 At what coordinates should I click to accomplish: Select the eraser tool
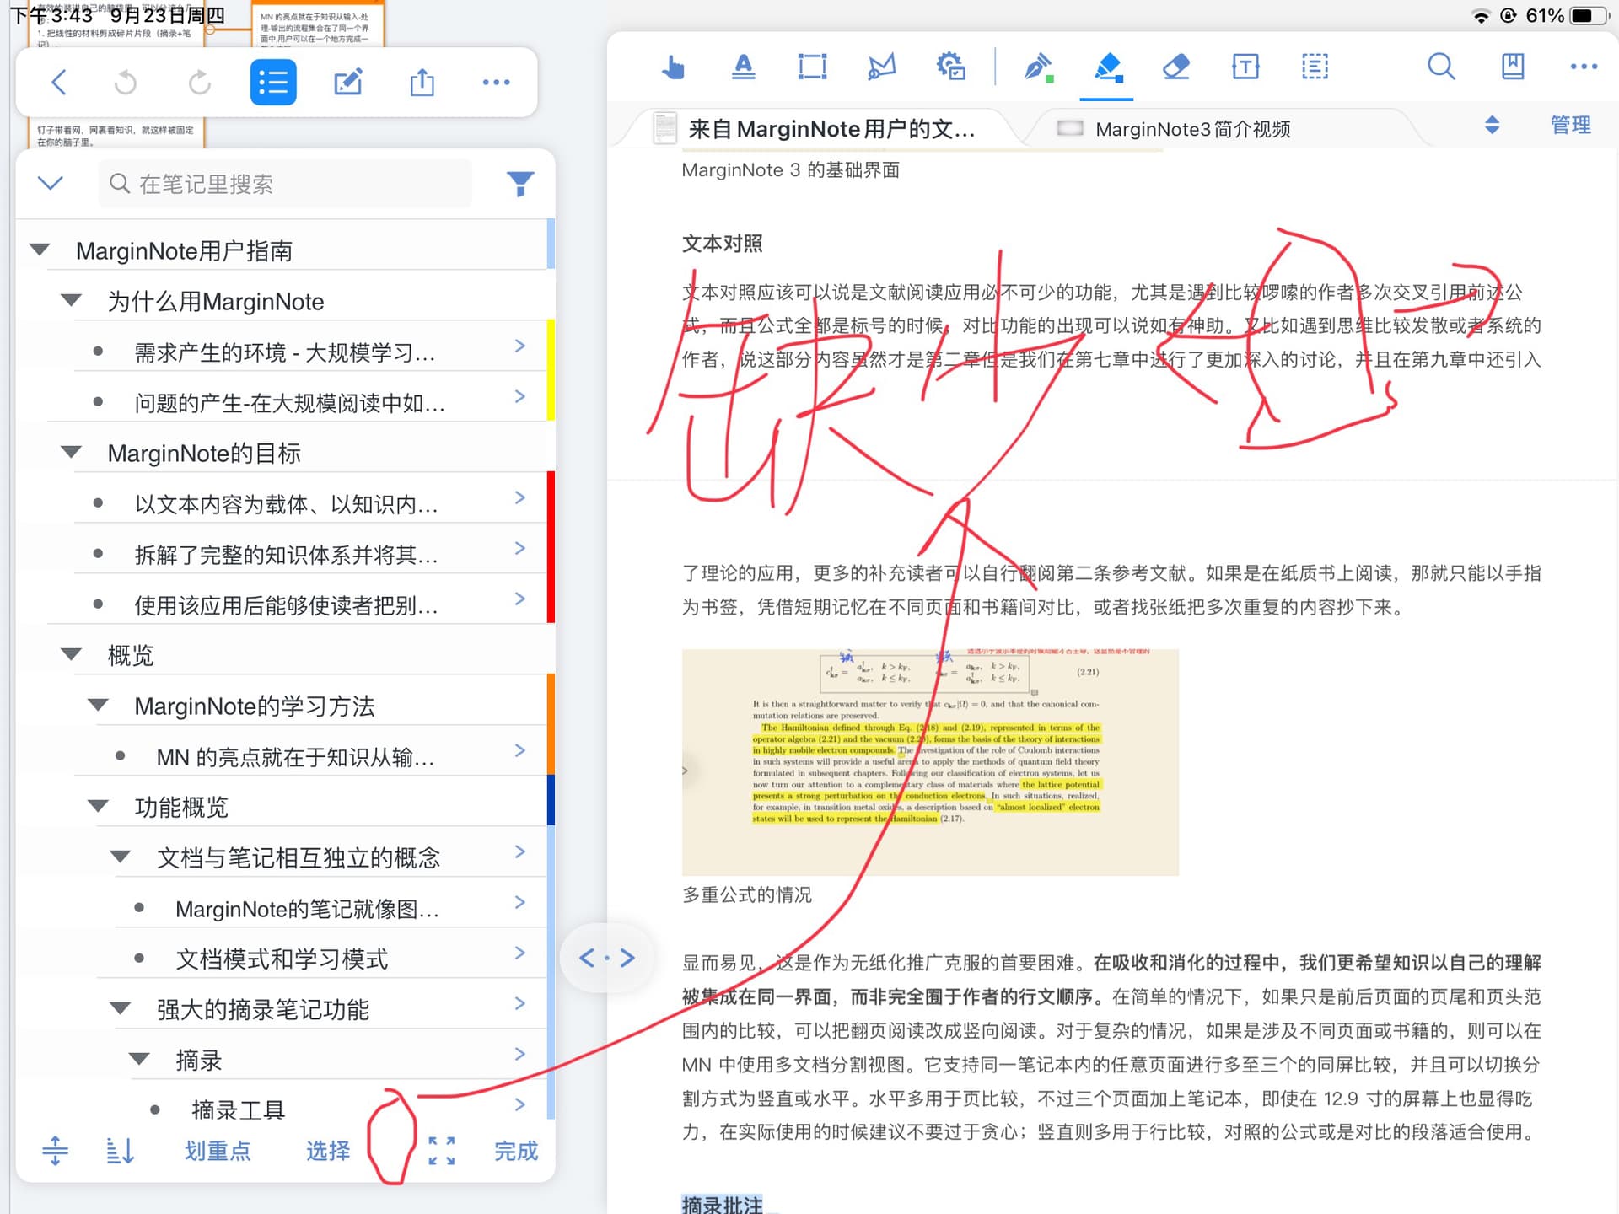[x=1175, y=66]
